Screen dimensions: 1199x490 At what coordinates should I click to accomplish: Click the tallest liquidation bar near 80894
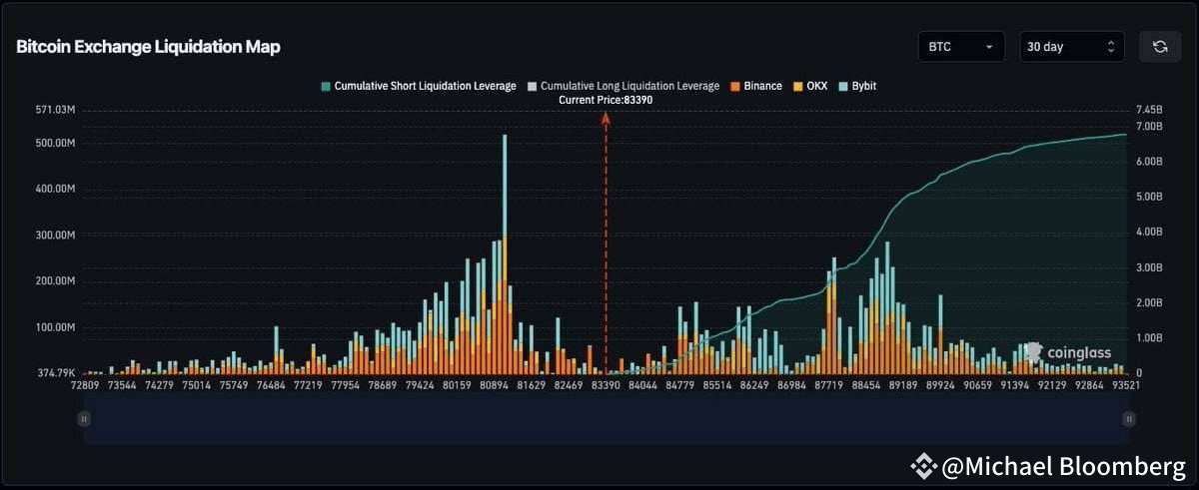click(x=505, y=253)
